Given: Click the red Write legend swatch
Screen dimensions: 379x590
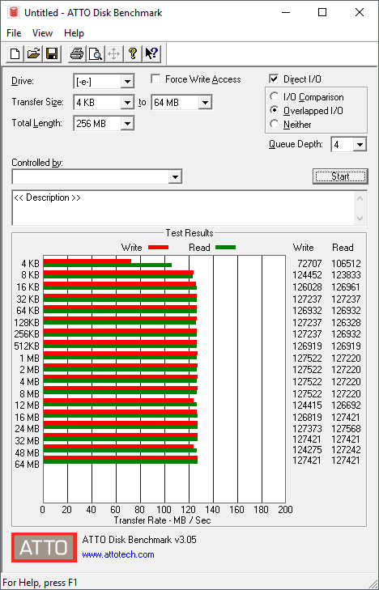Looking at the screenshot, I should point(158,248).
